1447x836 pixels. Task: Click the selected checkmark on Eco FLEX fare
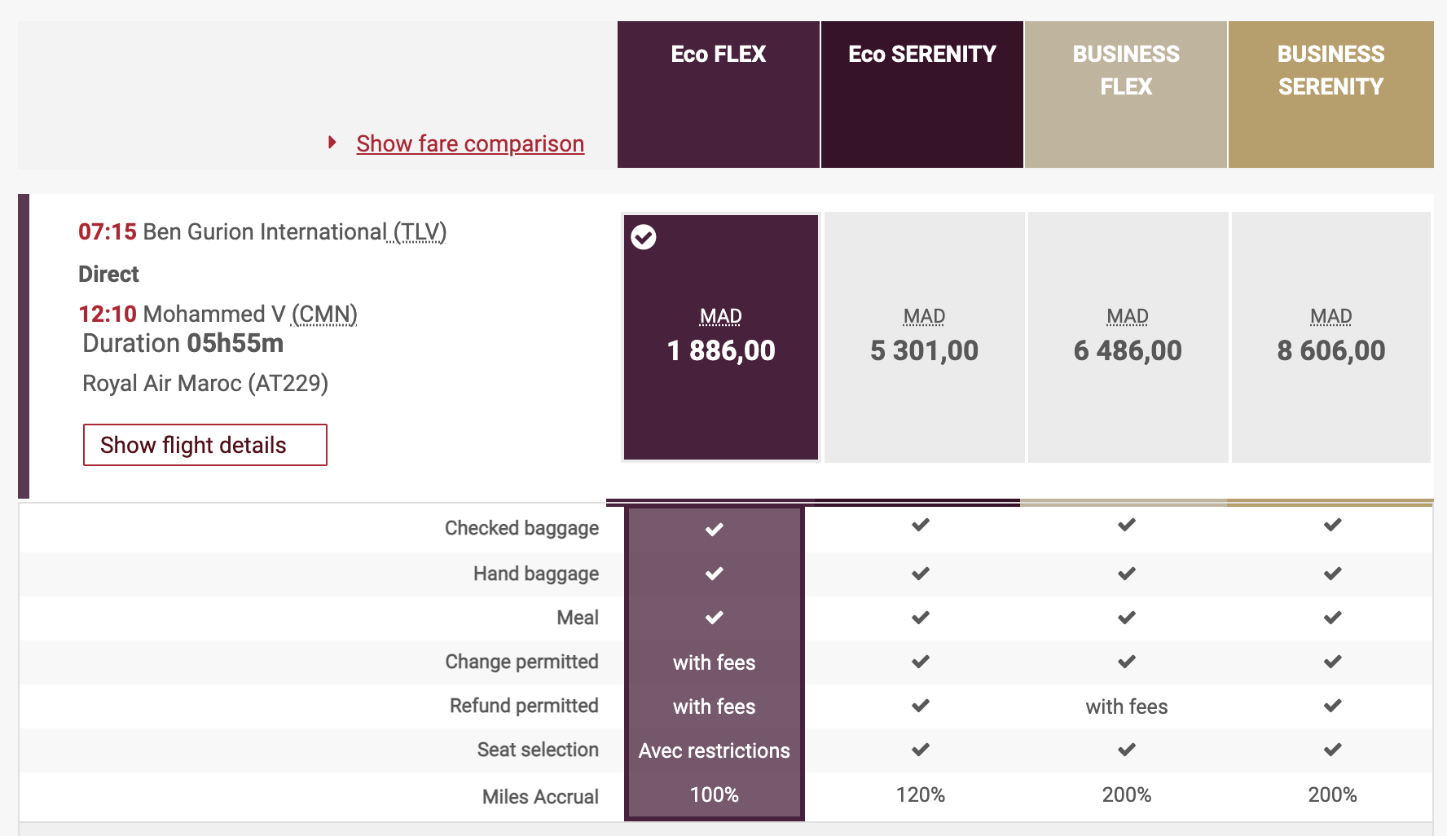click(644, 237)
